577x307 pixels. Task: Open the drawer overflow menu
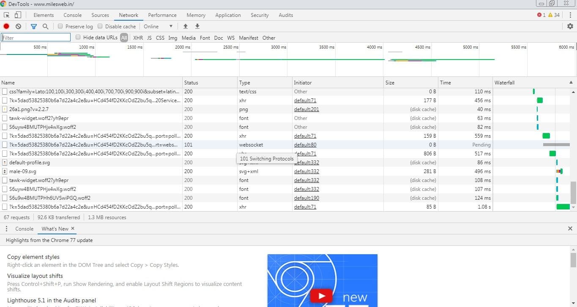[6, 228]
